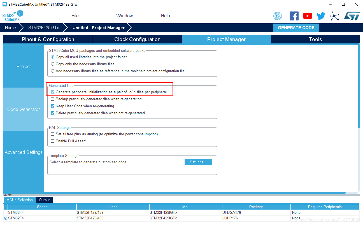
Task: Click the ST community network icon
Action: (334, 16)
